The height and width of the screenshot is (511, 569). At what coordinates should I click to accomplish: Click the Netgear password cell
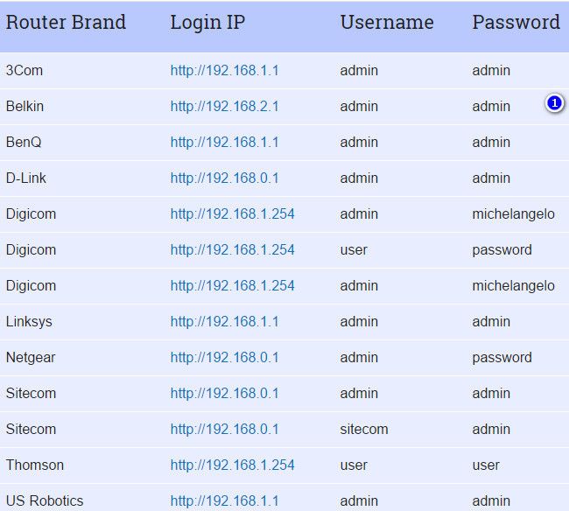tap(502, 358)
